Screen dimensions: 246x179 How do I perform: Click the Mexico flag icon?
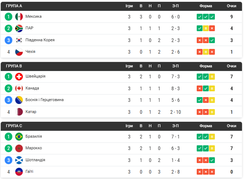coord(19,17)
